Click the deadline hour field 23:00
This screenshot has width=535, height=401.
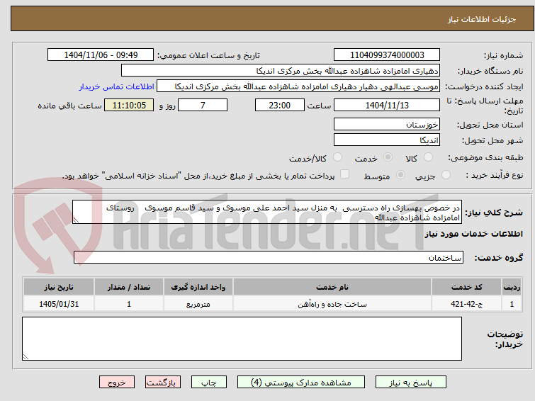pos(280,105)
